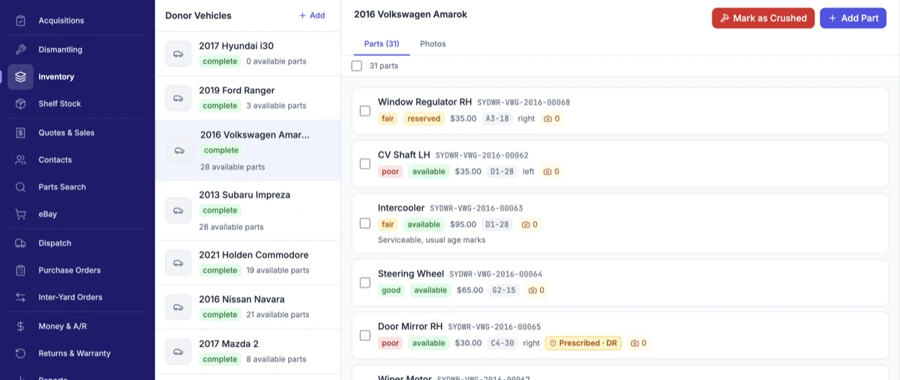Image resolution: width=900 pixels, height=380 pixels.
Task: Click car icon beside 2017 Hyundai i30
Action: pos(178,54)
